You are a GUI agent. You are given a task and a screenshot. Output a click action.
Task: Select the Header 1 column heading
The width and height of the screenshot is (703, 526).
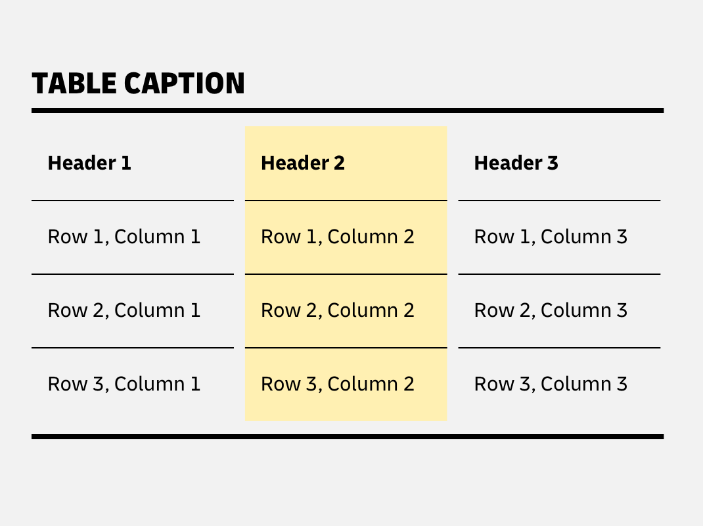click(89, 163)
